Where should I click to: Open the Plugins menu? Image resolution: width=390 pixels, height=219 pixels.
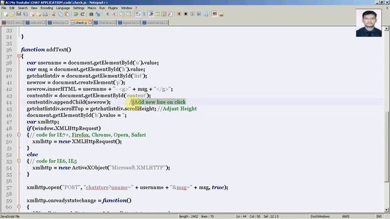(x=113, y=8)
